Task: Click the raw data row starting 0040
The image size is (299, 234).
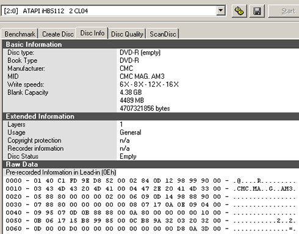Action: coord(151,213)
